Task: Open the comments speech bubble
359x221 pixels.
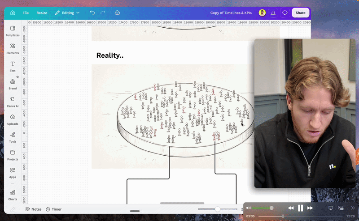Action: 285,13
